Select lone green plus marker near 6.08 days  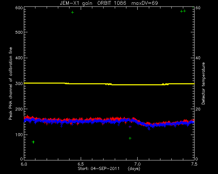[33, 142]
